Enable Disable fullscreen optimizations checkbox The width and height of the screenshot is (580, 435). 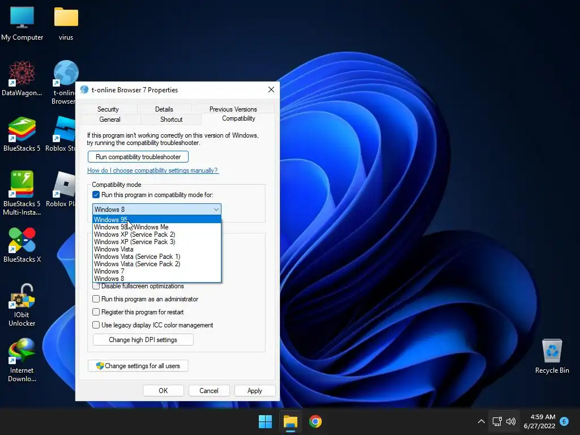[x=96, y=286]
